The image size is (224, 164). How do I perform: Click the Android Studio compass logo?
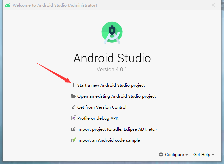click(x=112, y=33)
